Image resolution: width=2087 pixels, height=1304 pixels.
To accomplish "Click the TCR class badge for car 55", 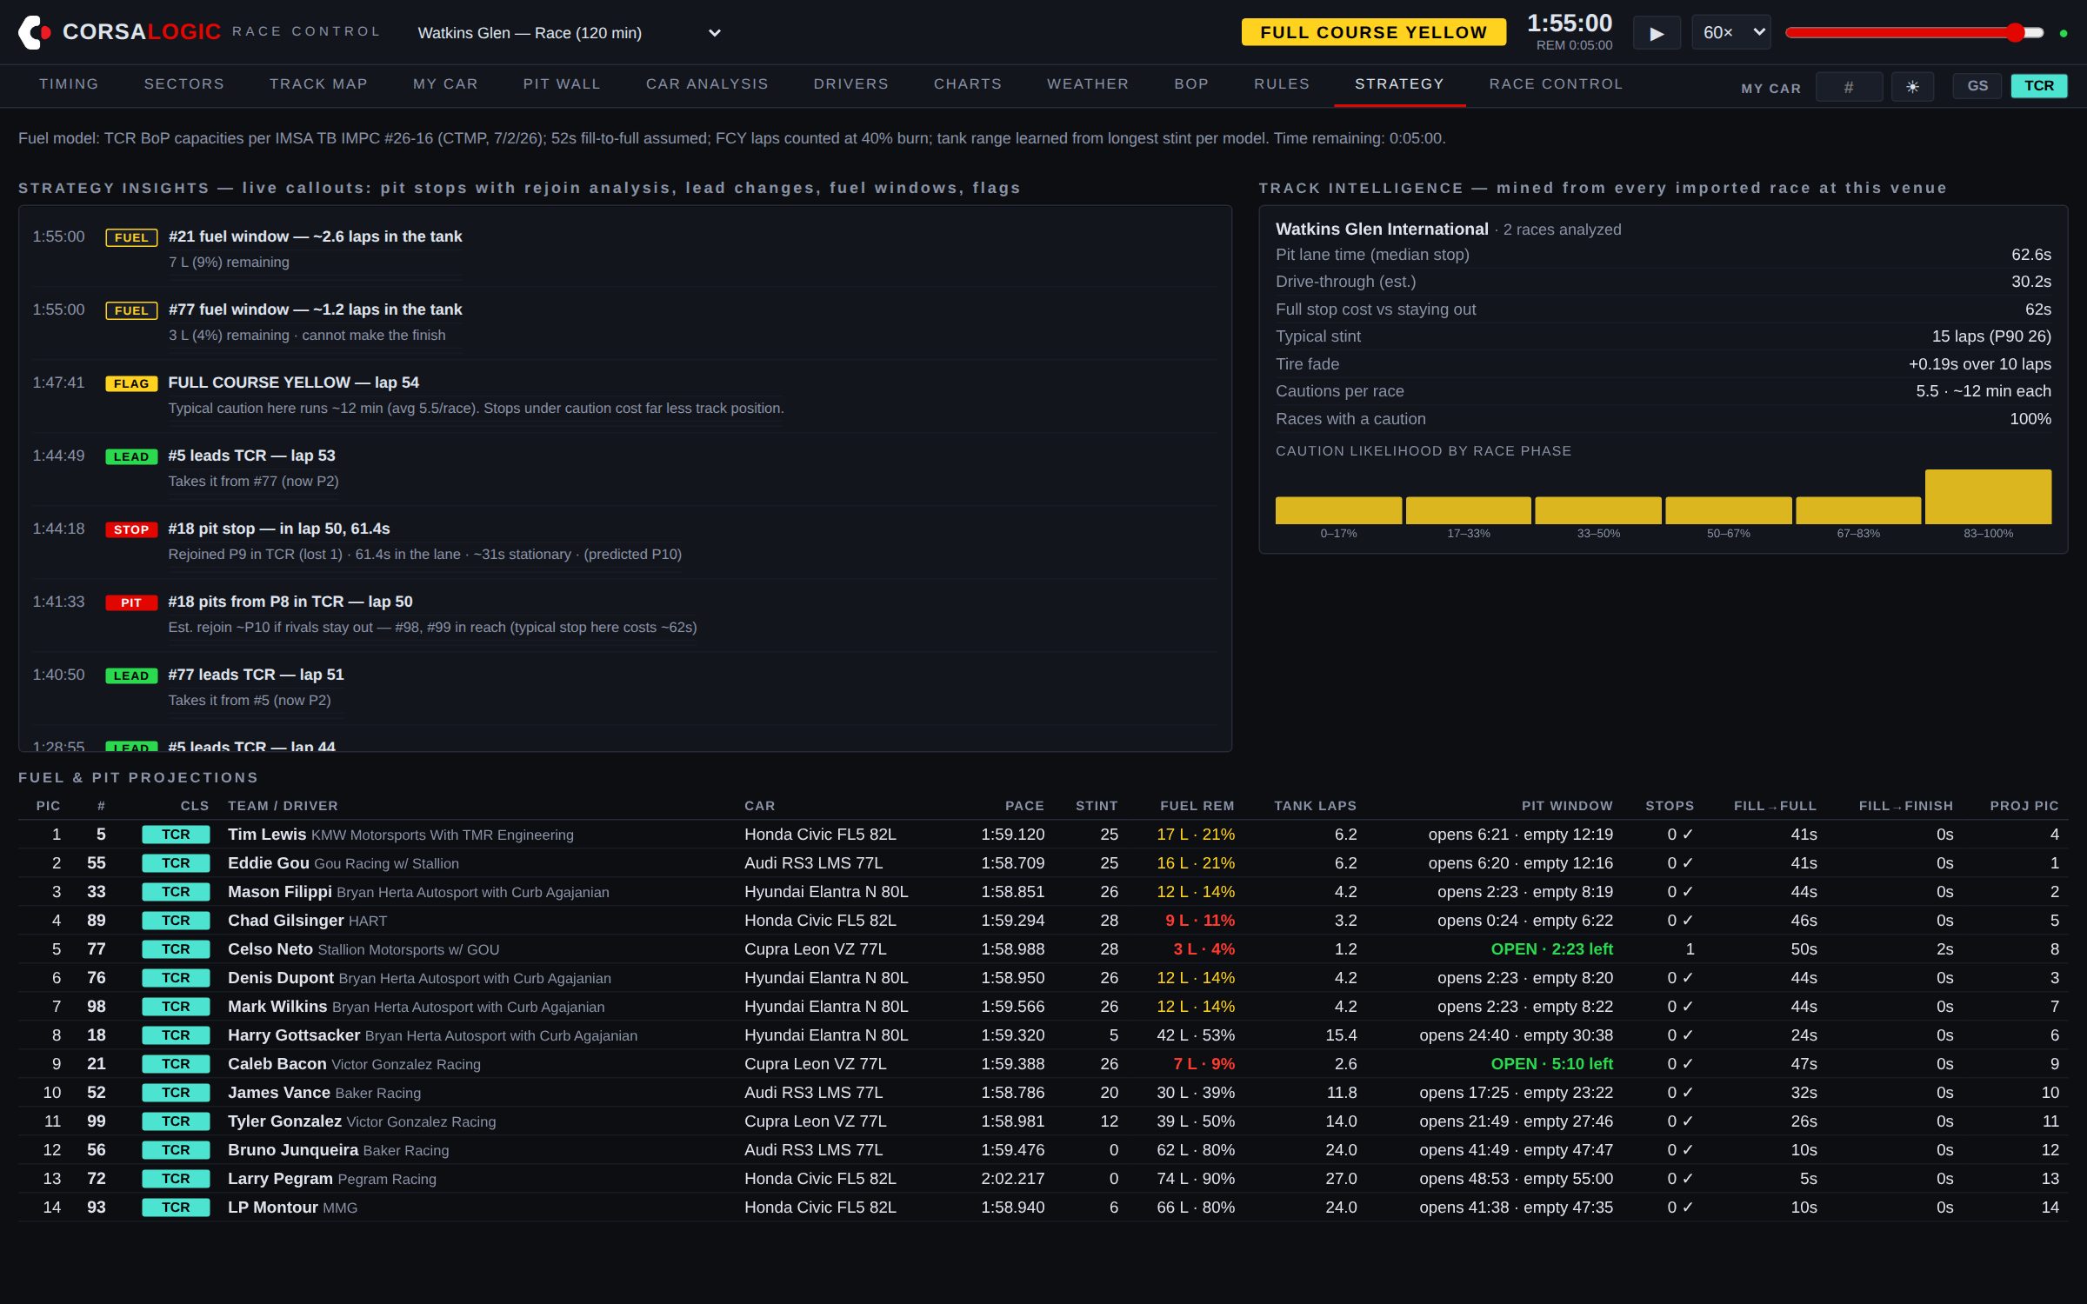I will click(x=176, y=863).
